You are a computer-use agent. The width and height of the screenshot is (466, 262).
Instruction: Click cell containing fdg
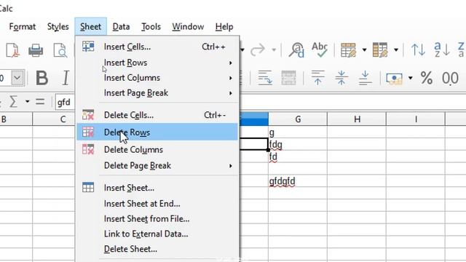click(298, 144)
